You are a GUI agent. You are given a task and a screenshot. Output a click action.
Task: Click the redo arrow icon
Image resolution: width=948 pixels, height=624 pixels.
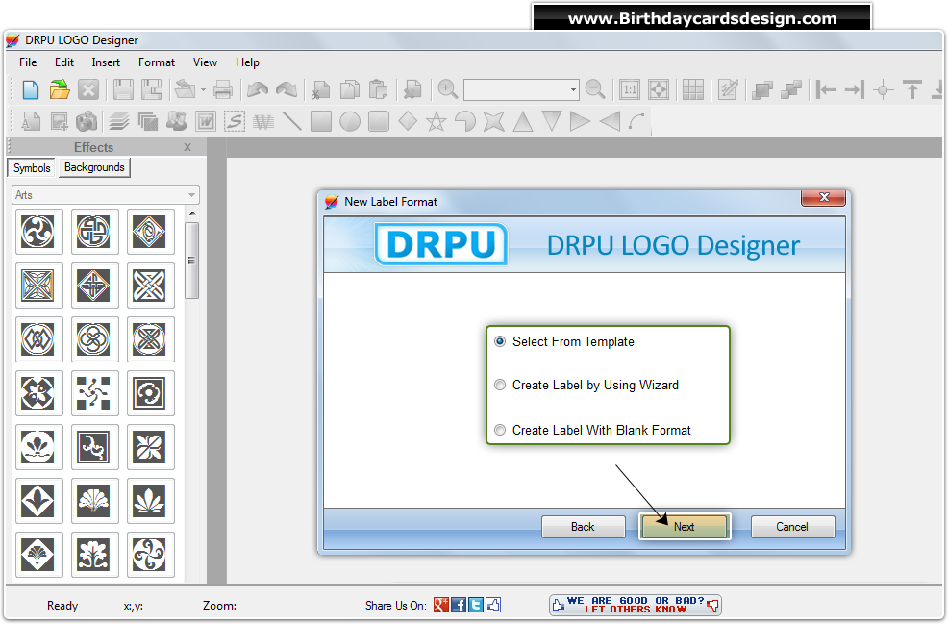[x=286, y=89]
